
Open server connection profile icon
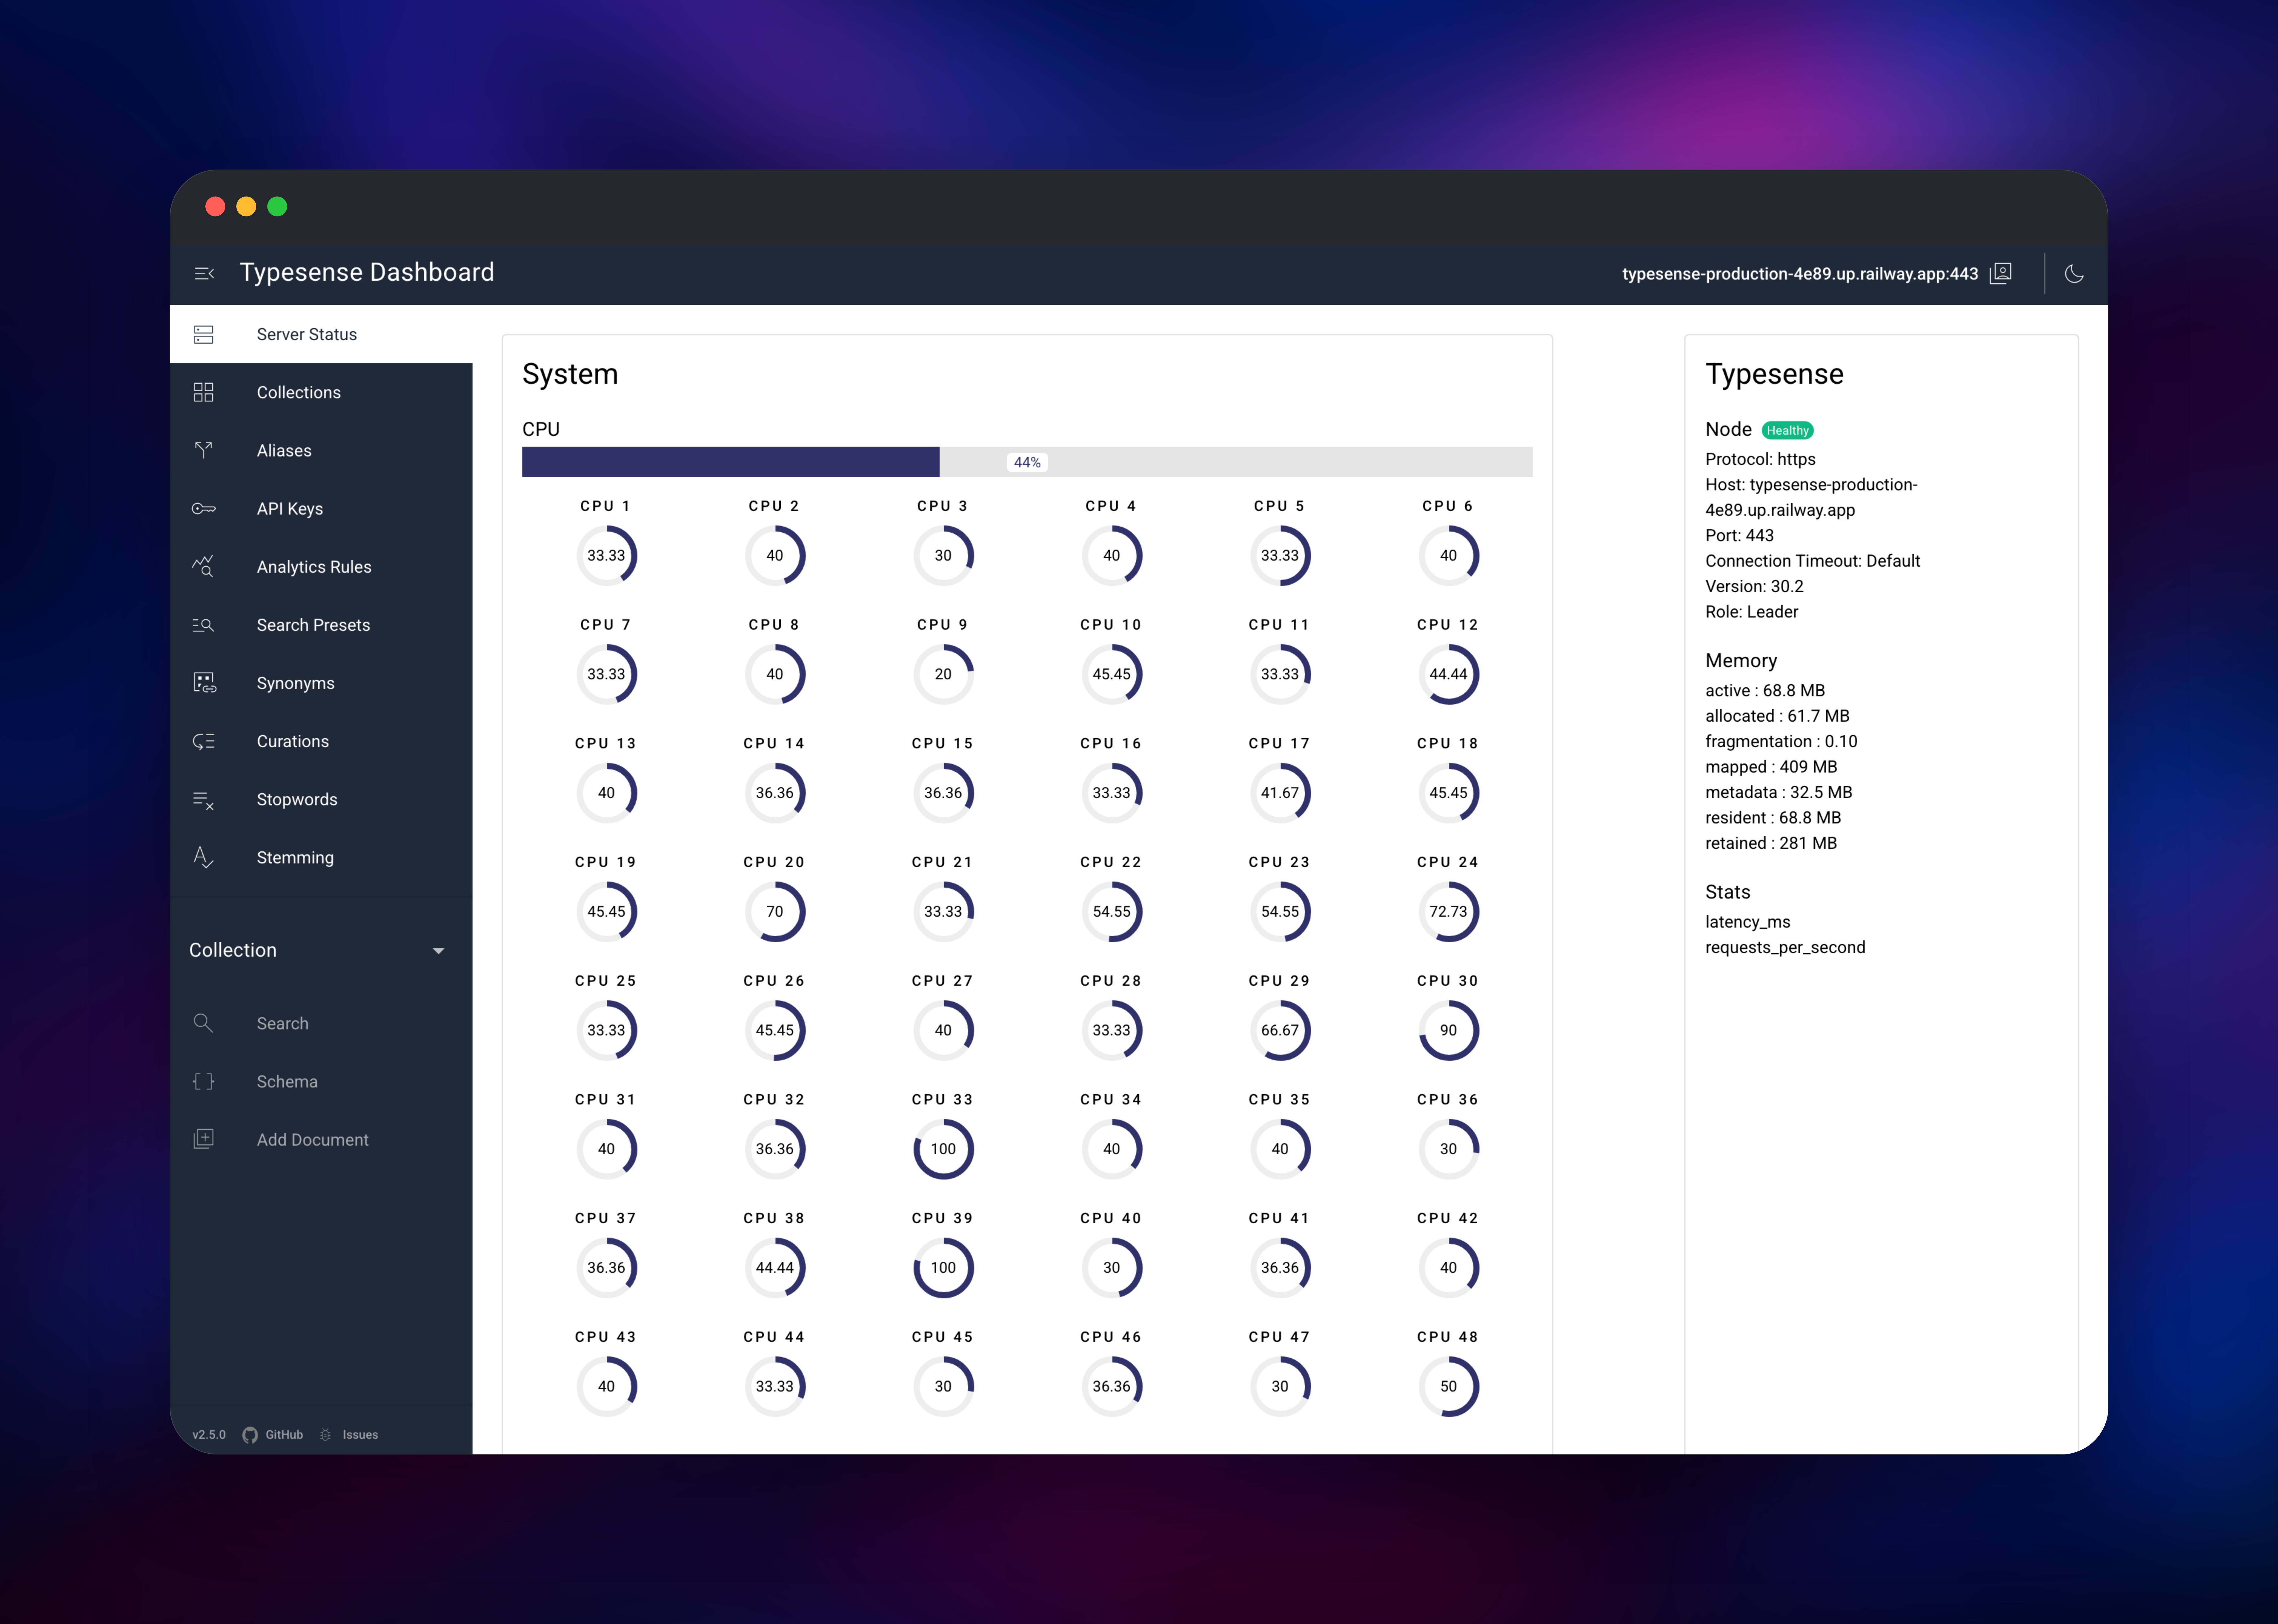pos(2001,273)
